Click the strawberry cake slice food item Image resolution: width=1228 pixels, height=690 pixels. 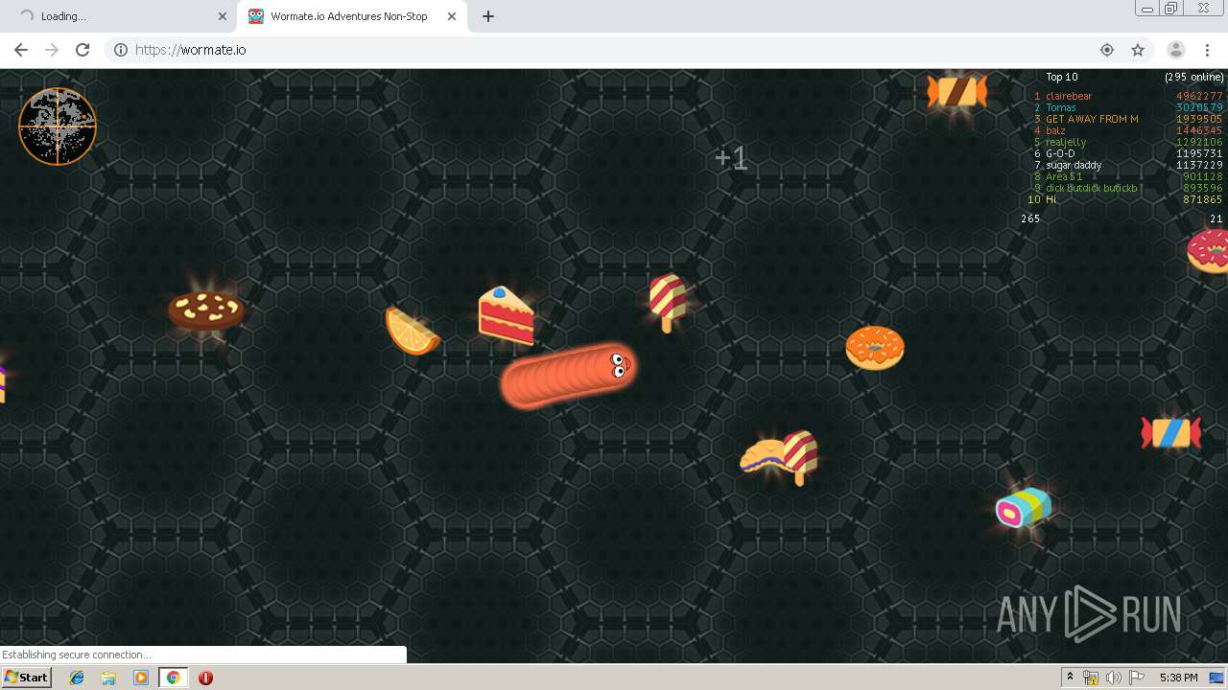506,315
